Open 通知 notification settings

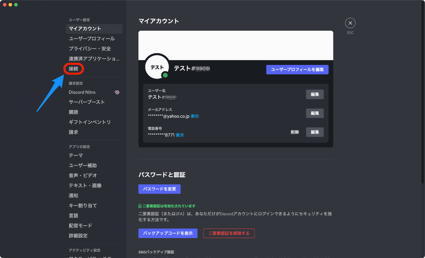coord(94,195)
